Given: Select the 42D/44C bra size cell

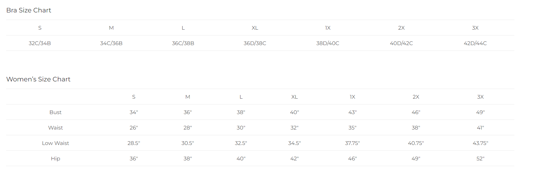Looking at the screenshot, I should click(475, 43).
